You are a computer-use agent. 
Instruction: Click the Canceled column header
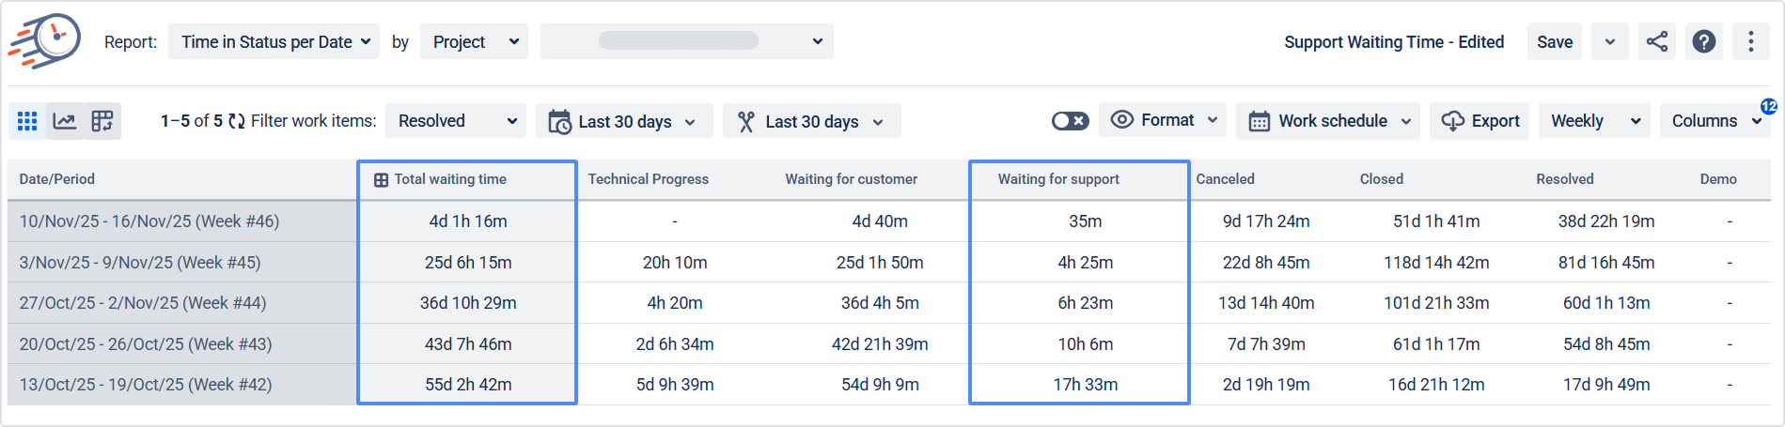pyautogui.click(x=1225, y=179)
